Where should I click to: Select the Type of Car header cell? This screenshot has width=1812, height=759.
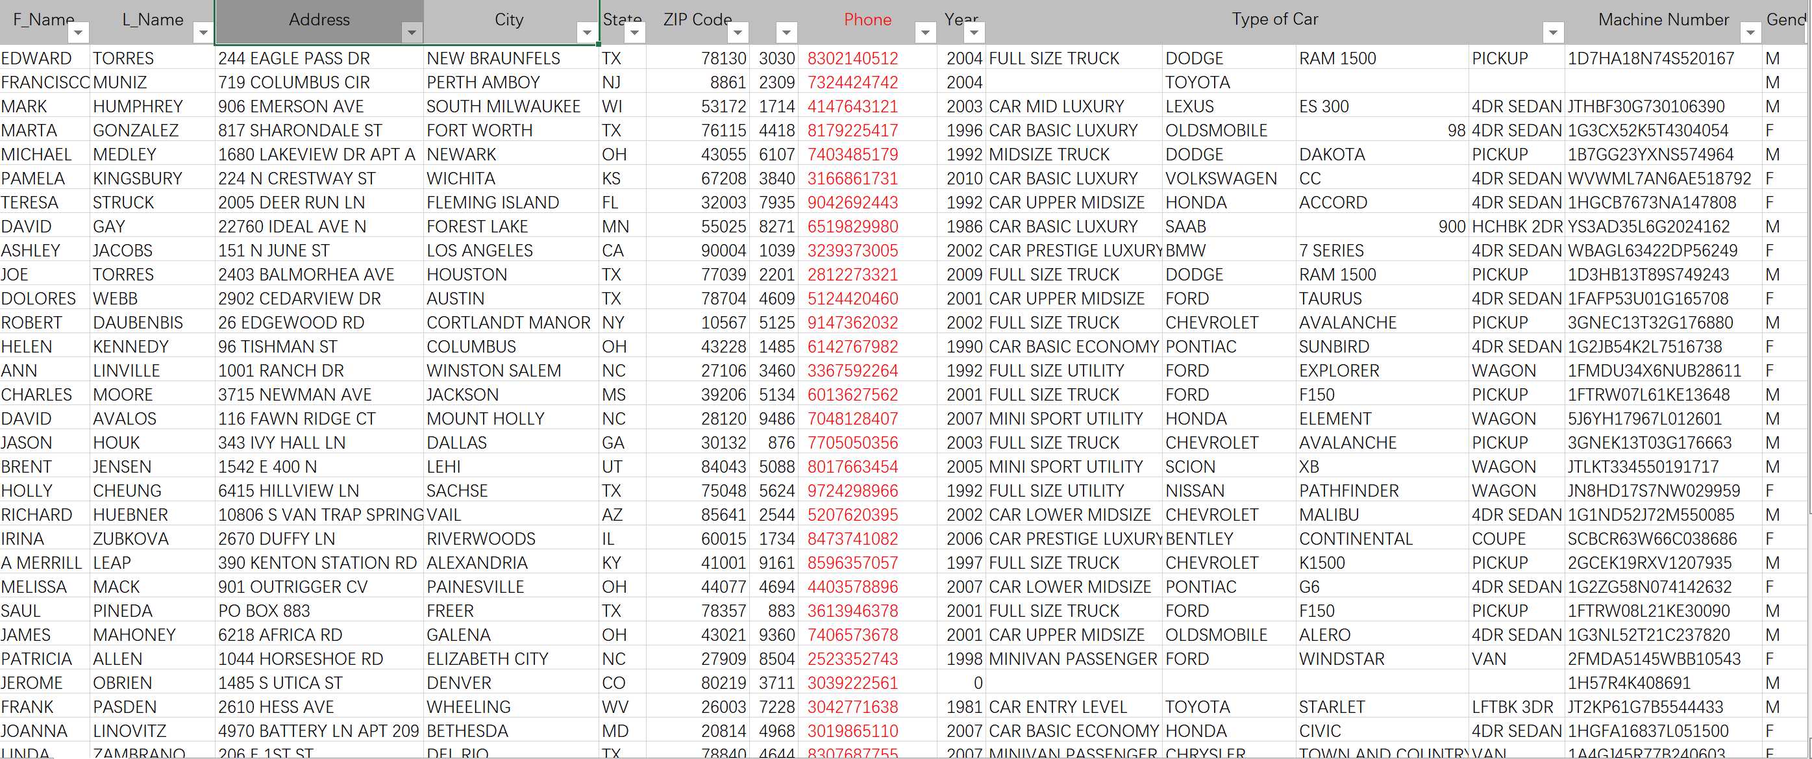tap(1274, 21)
